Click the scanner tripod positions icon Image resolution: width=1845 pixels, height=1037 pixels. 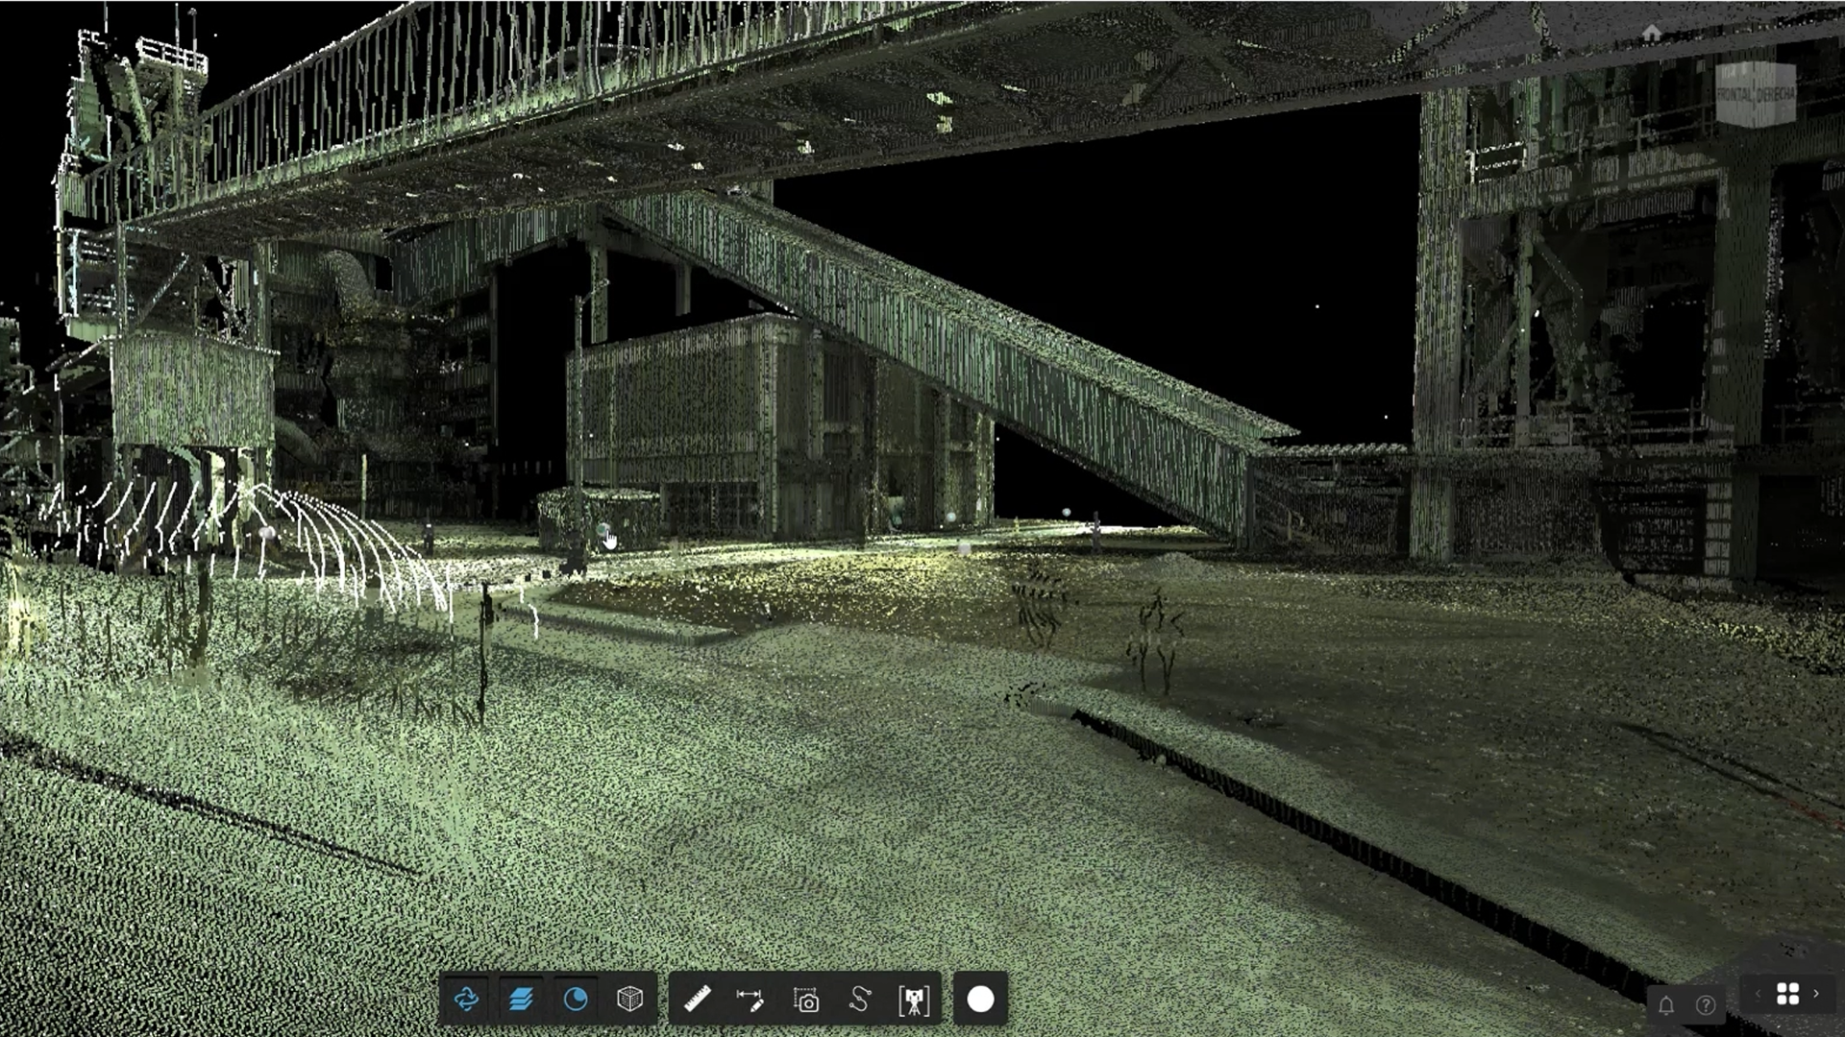(x=914, y=1000)
